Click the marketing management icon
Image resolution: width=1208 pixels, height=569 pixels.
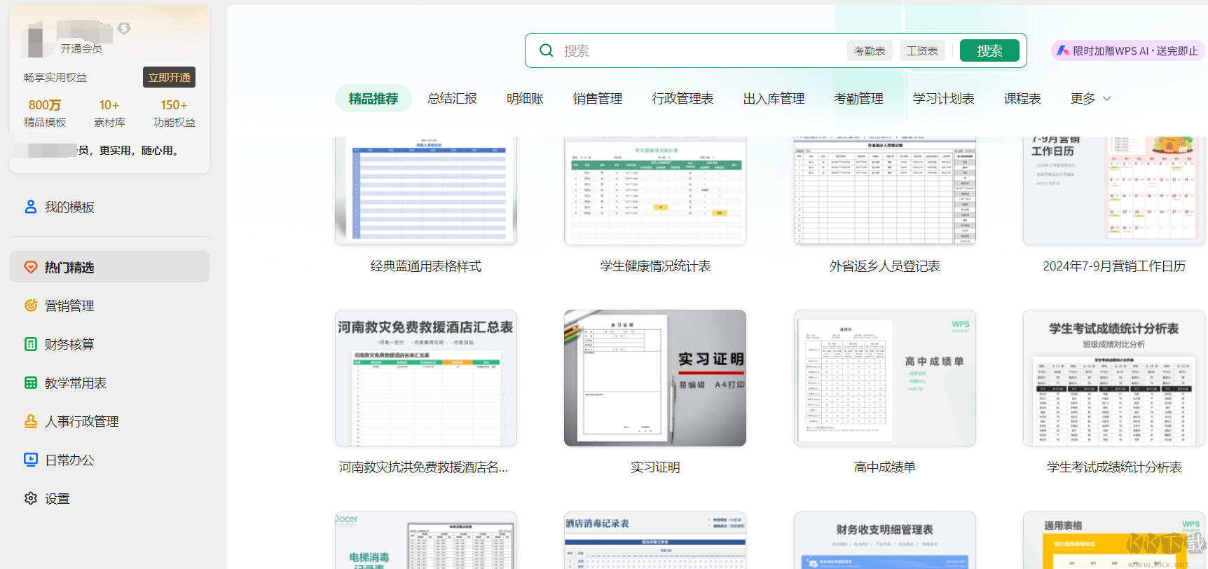click(x=31, y=306)
